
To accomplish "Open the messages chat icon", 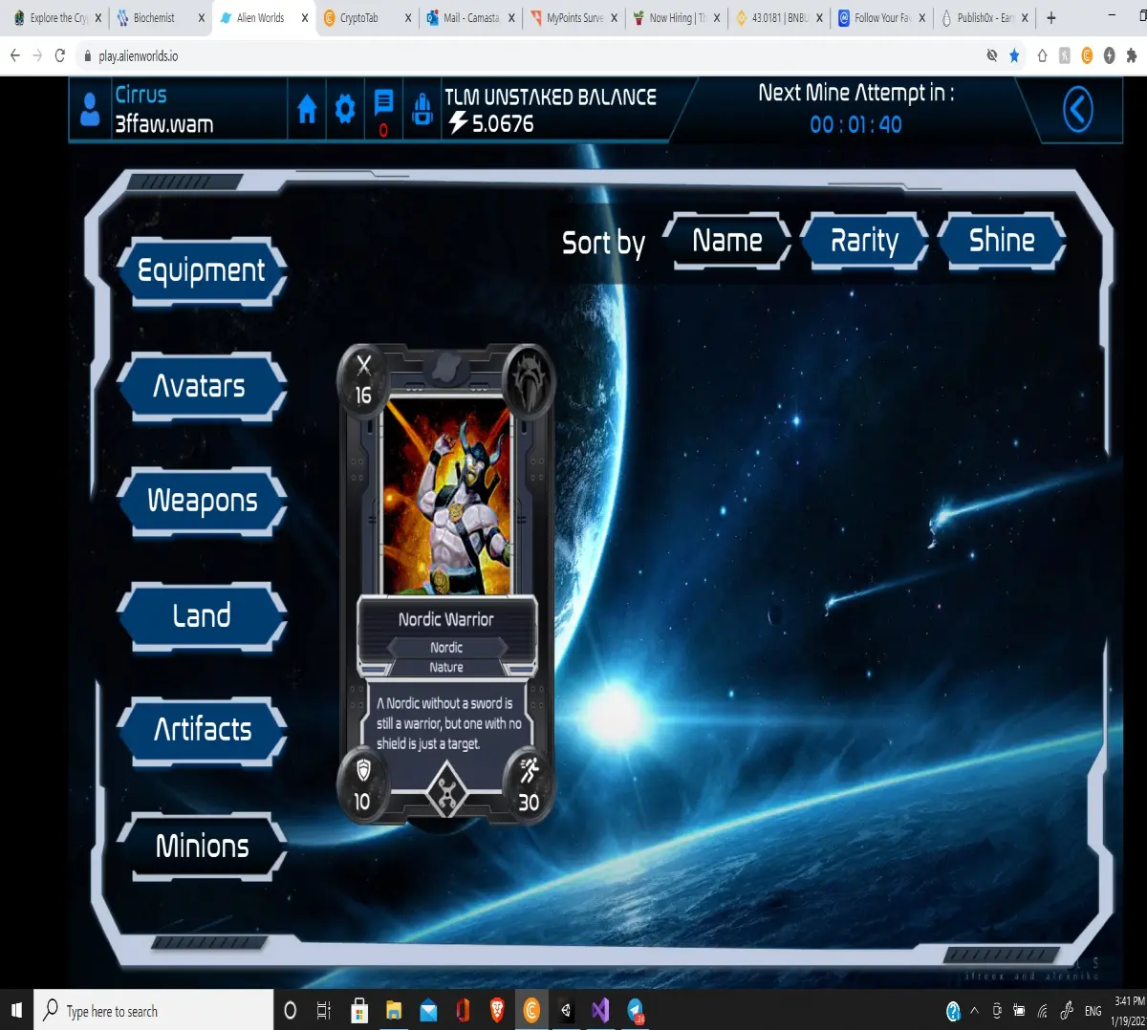I will click(x=383, y=102).
